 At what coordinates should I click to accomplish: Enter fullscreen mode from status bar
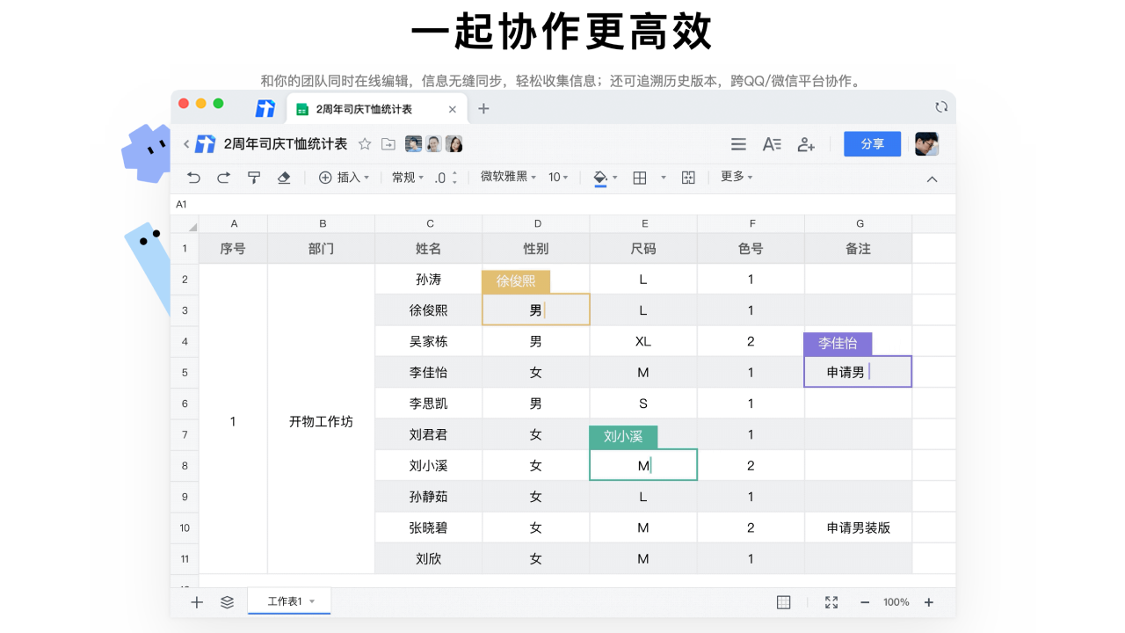(x=831, y=602)
